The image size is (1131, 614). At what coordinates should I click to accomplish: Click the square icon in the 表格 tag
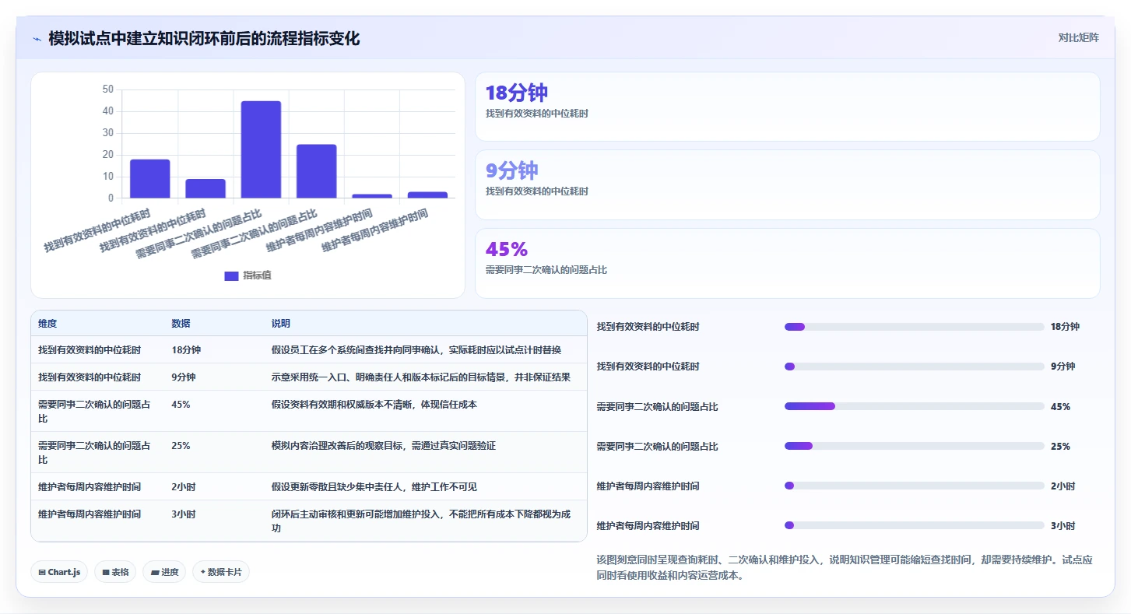(x=106, y=572)
